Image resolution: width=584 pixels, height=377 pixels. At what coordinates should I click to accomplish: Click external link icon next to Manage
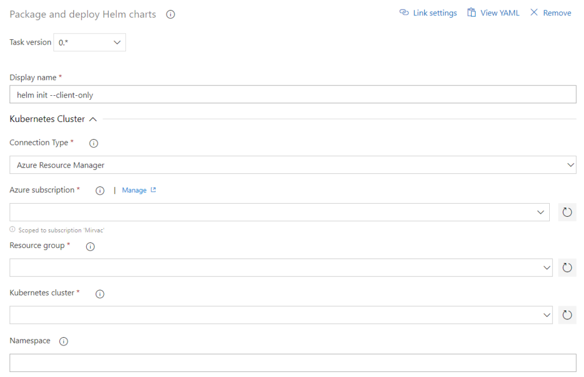(x=153, y=190)
